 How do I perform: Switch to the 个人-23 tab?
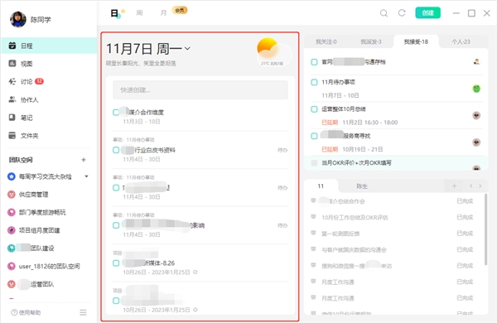coord(461,42)
